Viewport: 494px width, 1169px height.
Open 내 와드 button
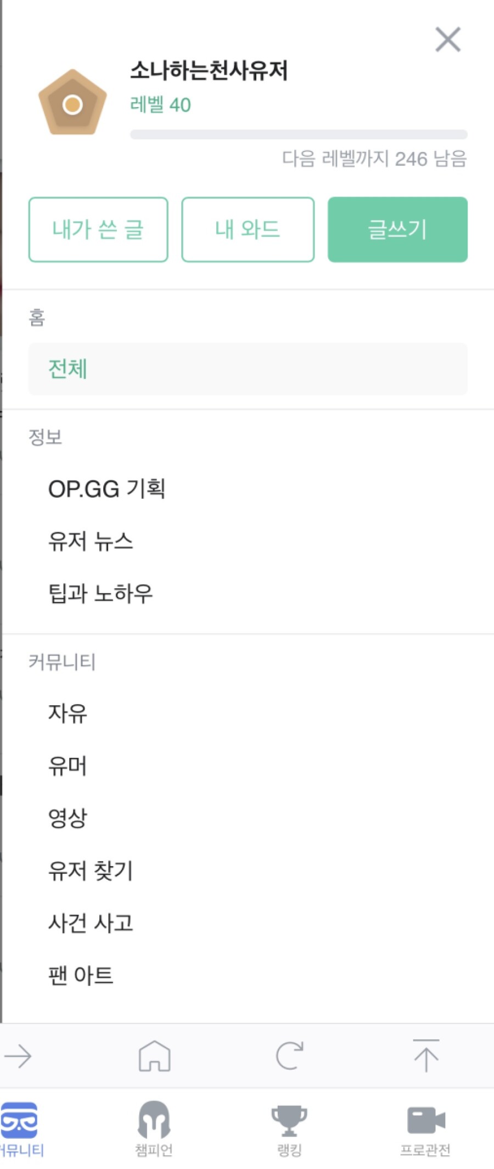248,229
